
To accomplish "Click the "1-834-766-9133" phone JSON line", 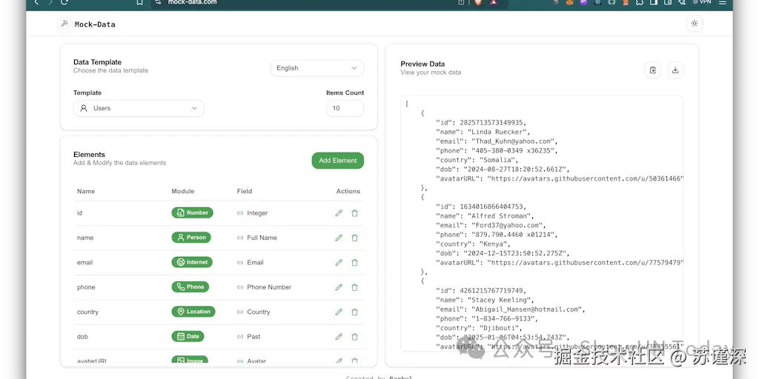I will (487, 319).
